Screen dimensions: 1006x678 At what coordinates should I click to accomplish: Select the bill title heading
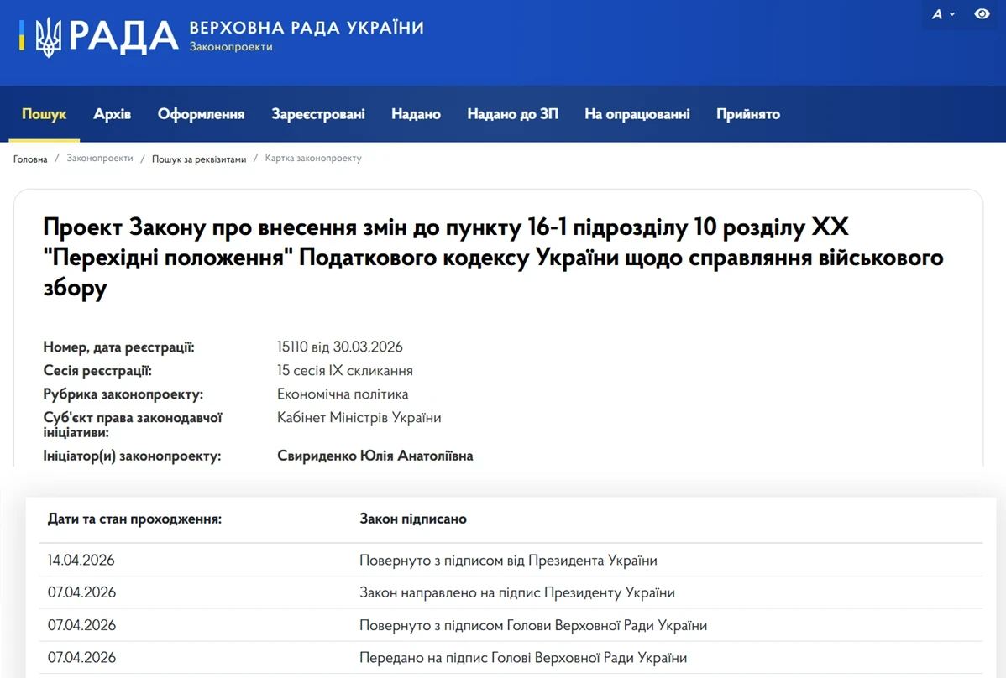point(494,256)
